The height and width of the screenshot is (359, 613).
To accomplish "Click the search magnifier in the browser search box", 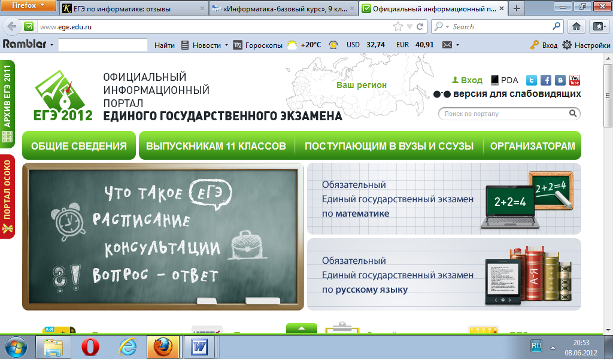I will pos(556,26).
